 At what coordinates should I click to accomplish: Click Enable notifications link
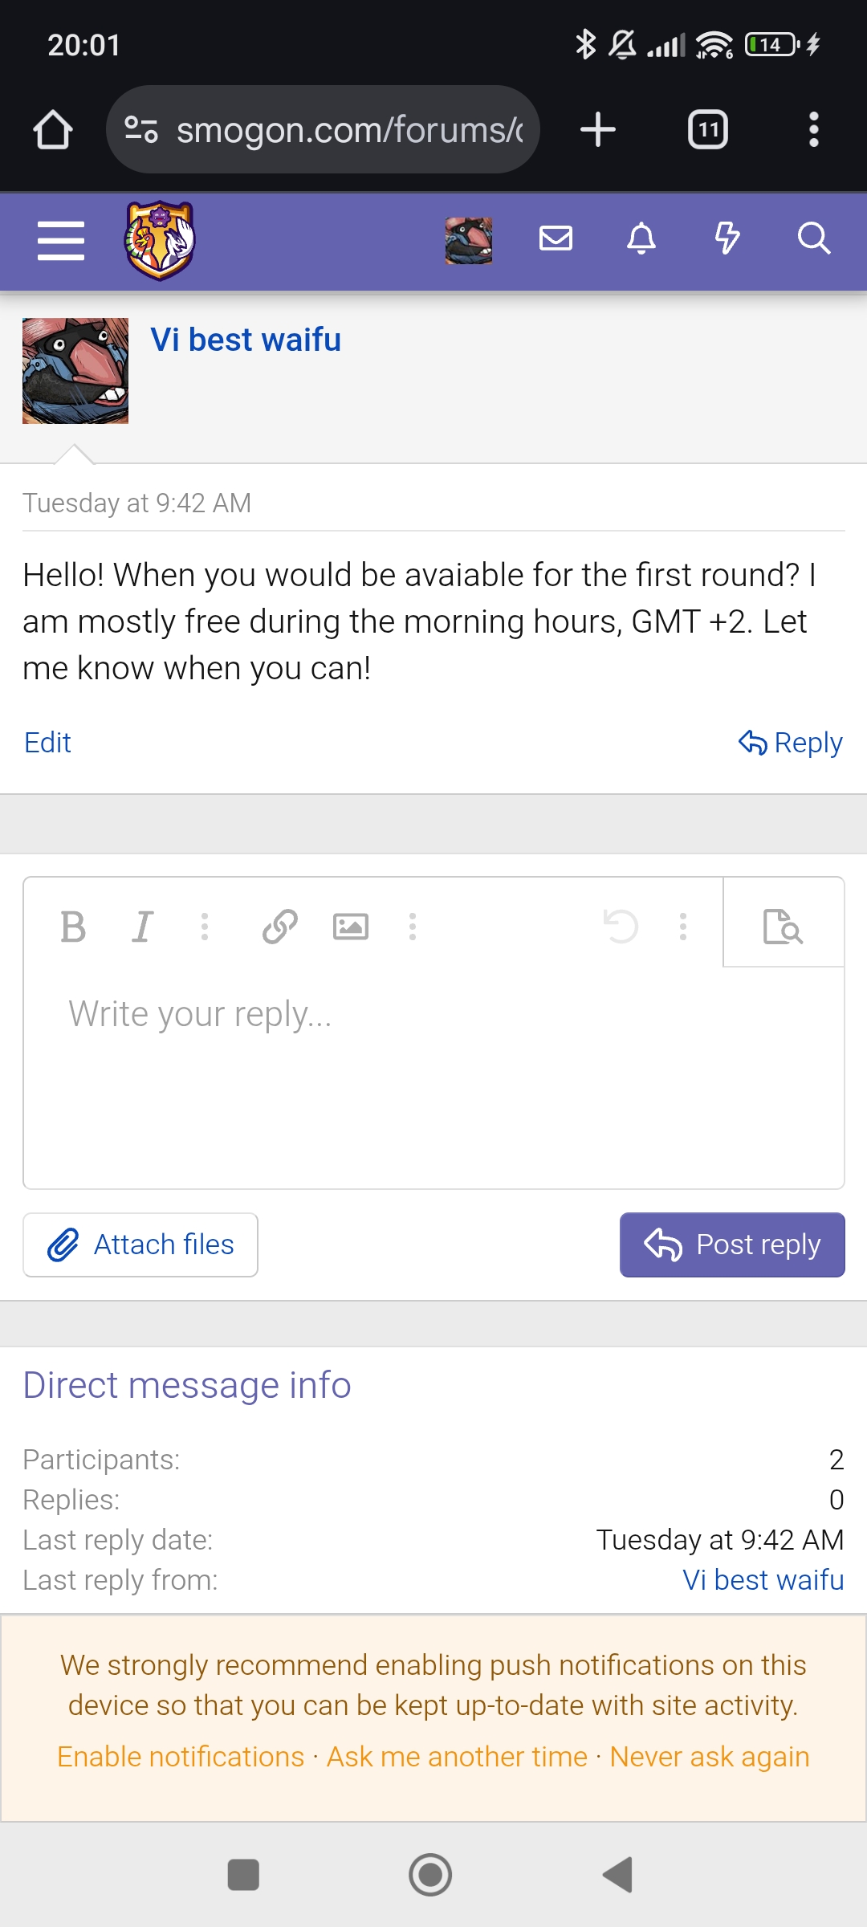pos(181,1757)
